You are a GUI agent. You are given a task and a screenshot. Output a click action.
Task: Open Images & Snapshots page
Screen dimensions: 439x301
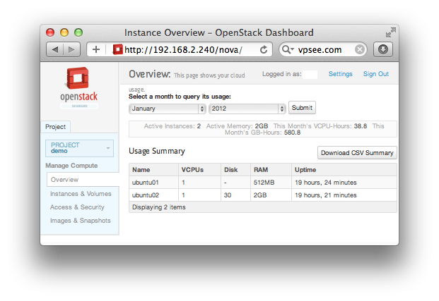pos(81,221)
